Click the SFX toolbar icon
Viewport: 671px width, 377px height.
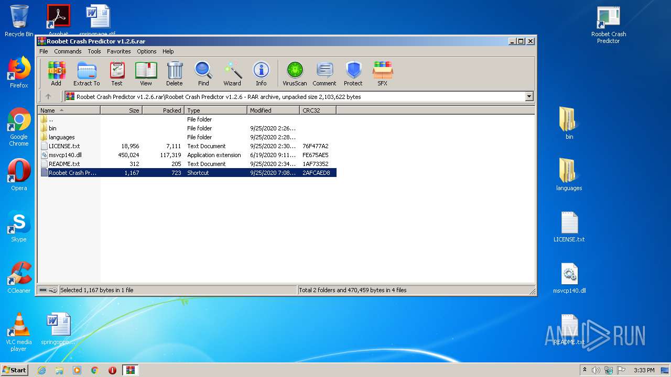[383, 73]
